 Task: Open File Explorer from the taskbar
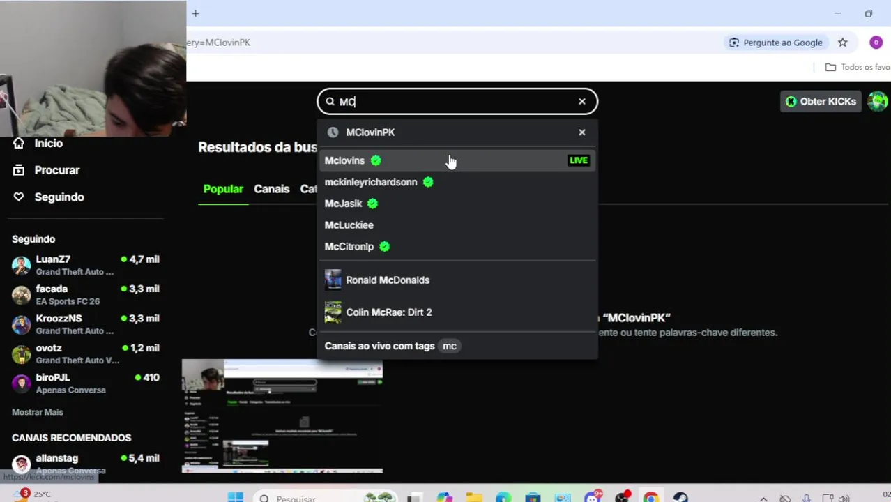coord(474,498)
